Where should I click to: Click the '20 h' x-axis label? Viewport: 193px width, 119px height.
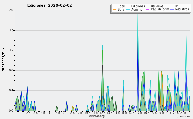coord(161,113)
